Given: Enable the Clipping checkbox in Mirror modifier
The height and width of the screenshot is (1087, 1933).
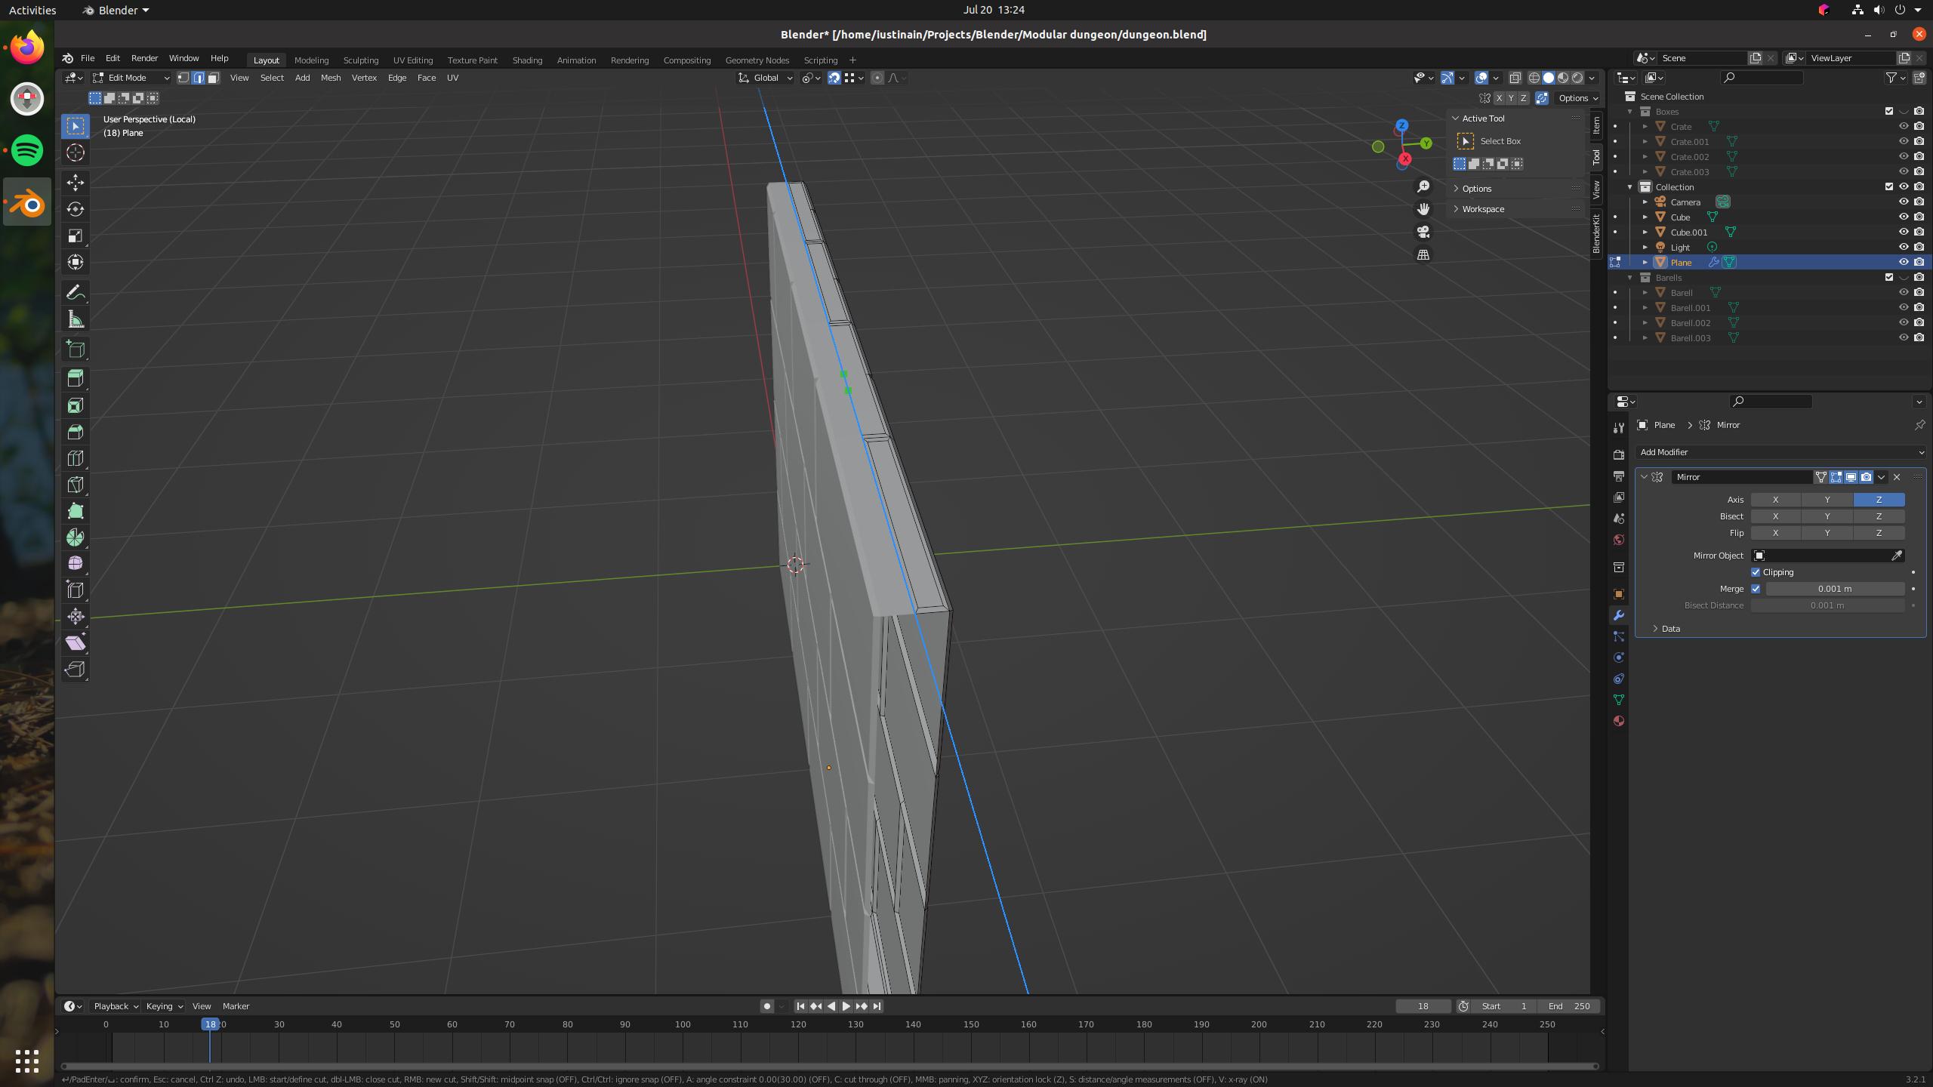Looking at the screenshot, I should pyautogui.click(x=1756, y=572).
